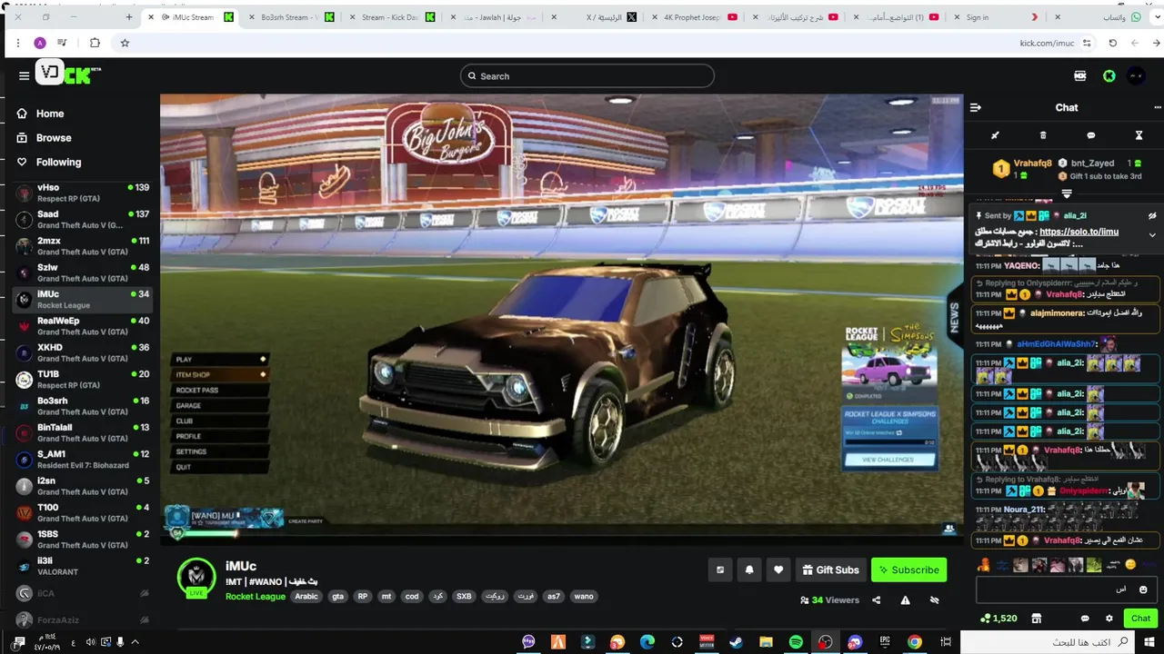The image size is (1164, 654).
Task: Click the clip icon left of bell
Action: [720, 570]
